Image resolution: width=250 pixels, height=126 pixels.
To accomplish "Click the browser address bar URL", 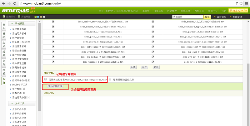I will click(x=42, y=3).
